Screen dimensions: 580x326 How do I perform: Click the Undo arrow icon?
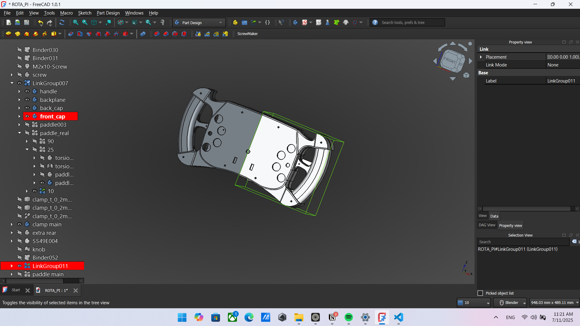[41, 23]
